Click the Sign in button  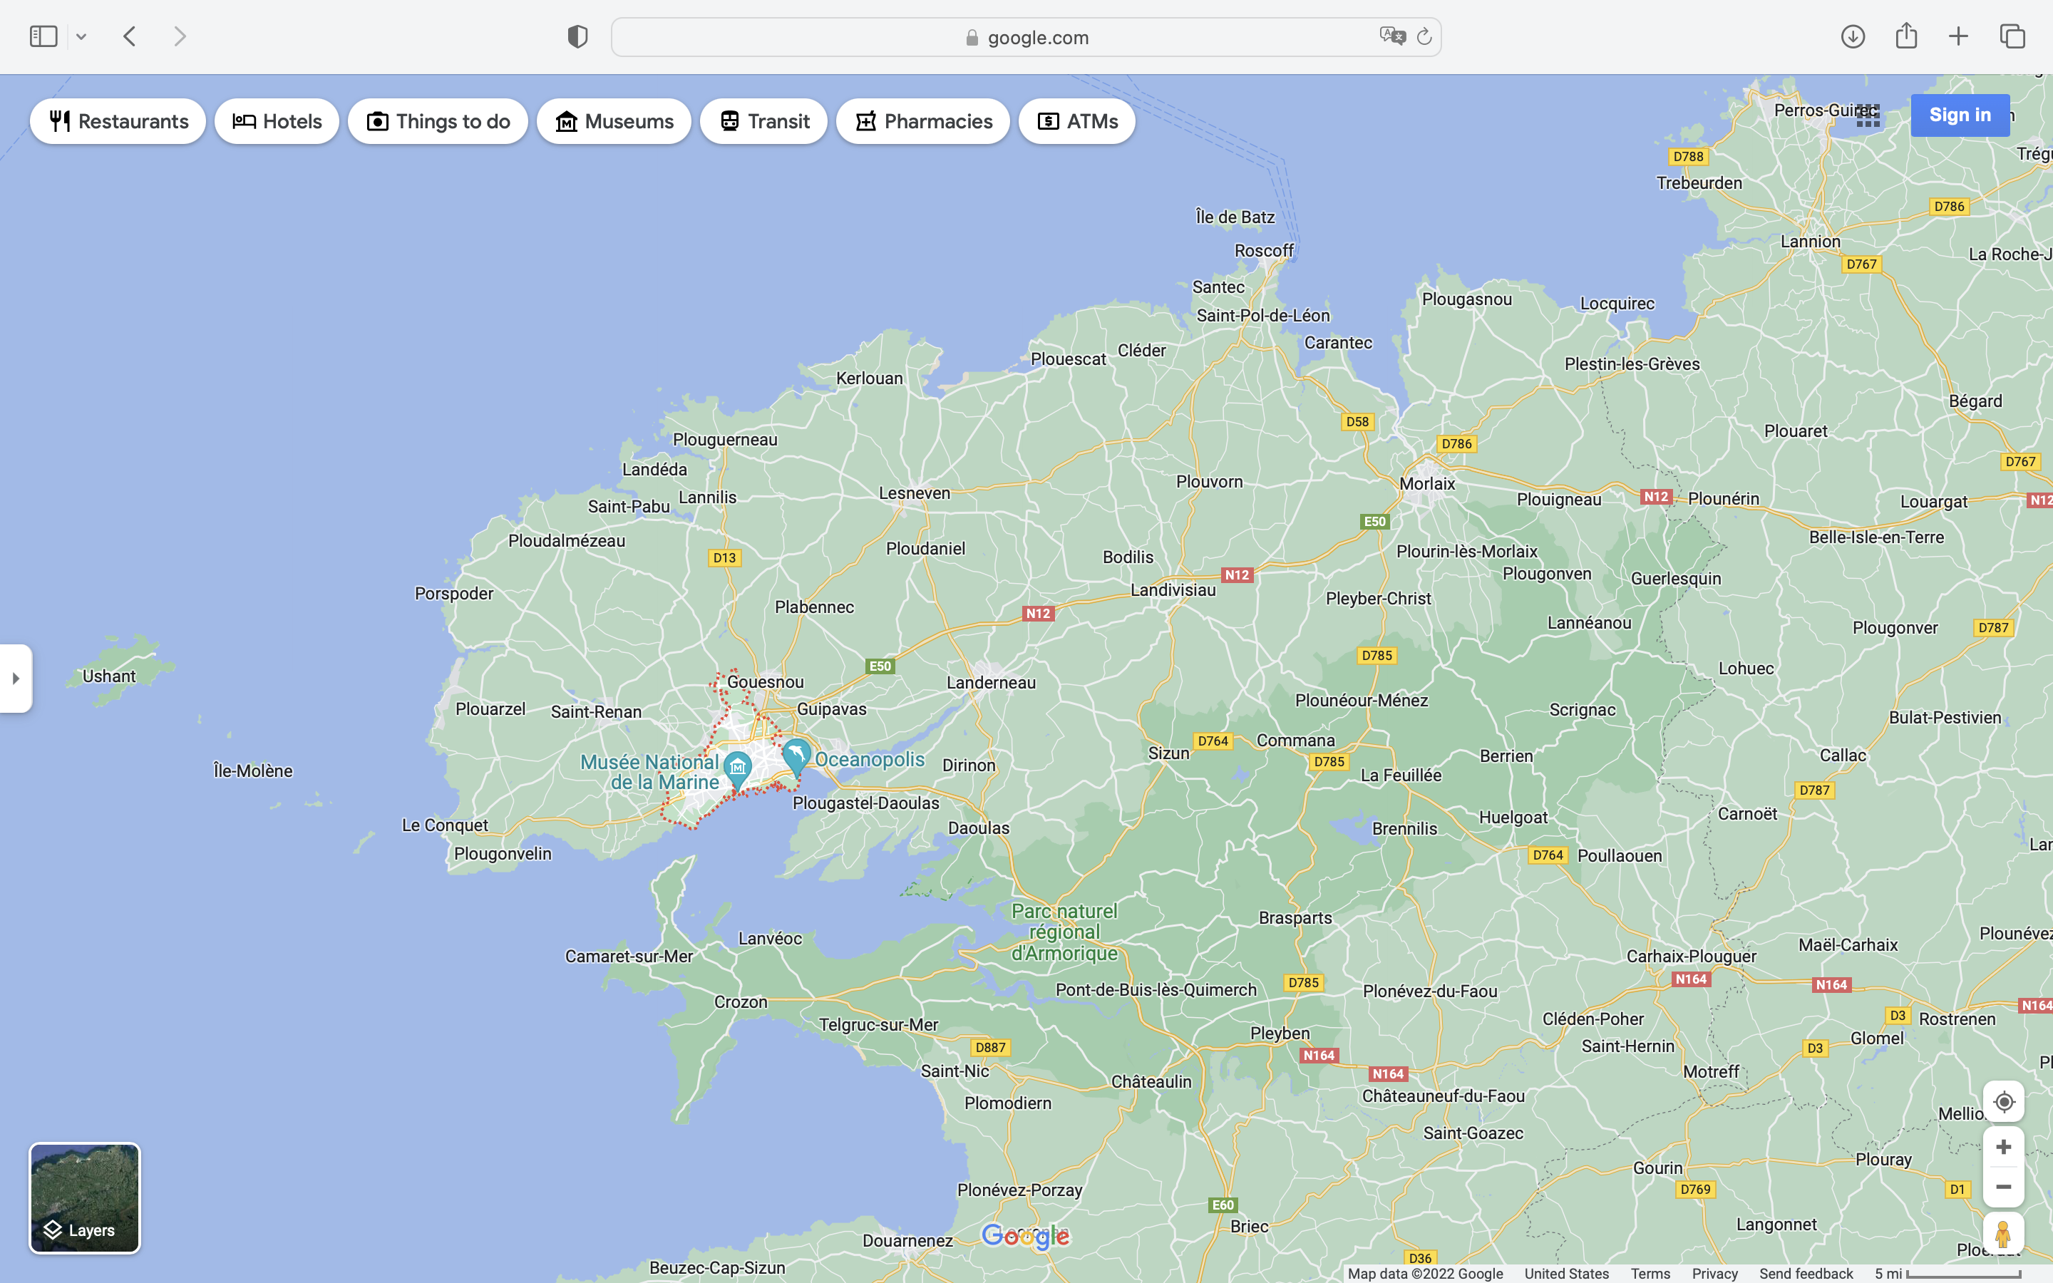(x=1960, y=115)
